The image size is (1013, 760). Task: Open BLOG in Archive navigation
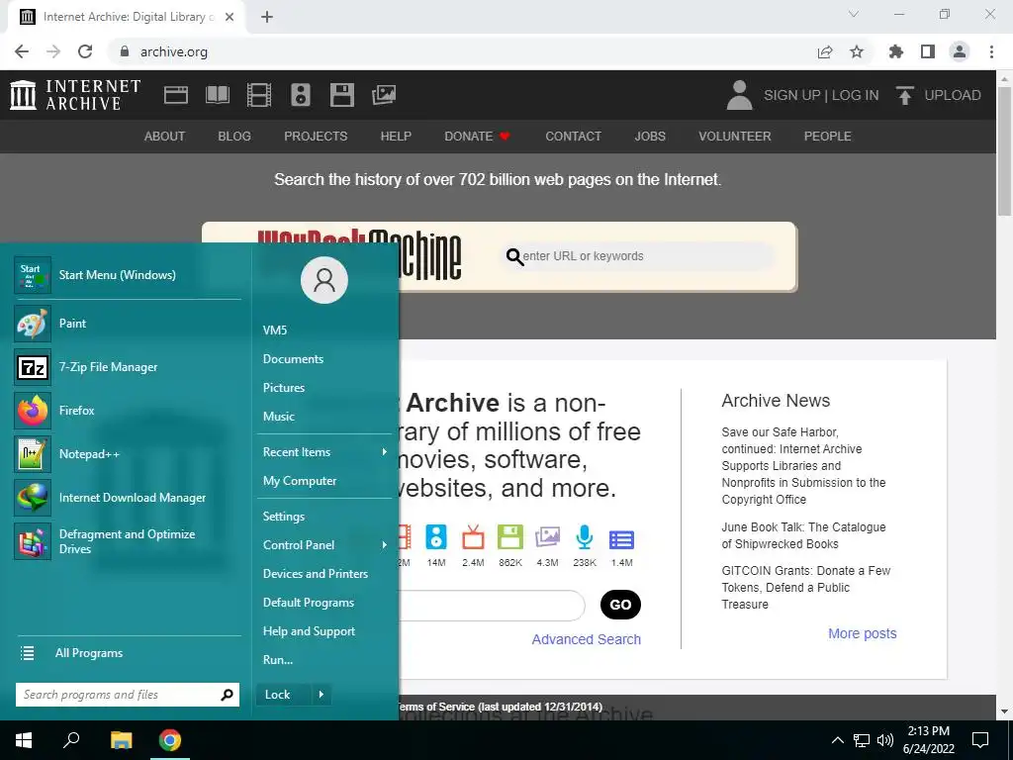pyautogui.click(x=234, y=137)
